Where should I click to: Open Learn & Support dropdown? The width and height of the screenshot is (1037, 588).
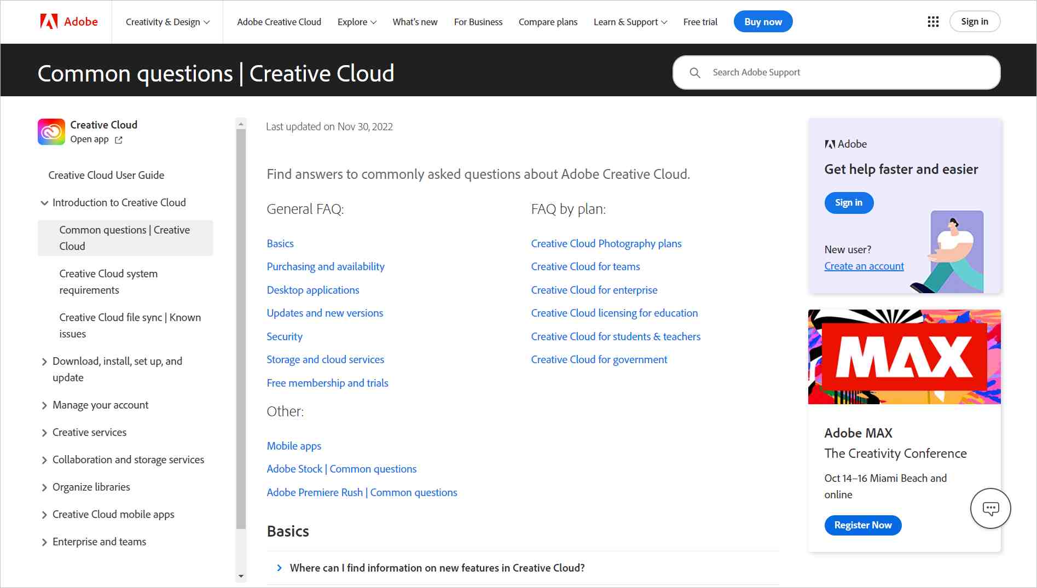pos(630,22)
